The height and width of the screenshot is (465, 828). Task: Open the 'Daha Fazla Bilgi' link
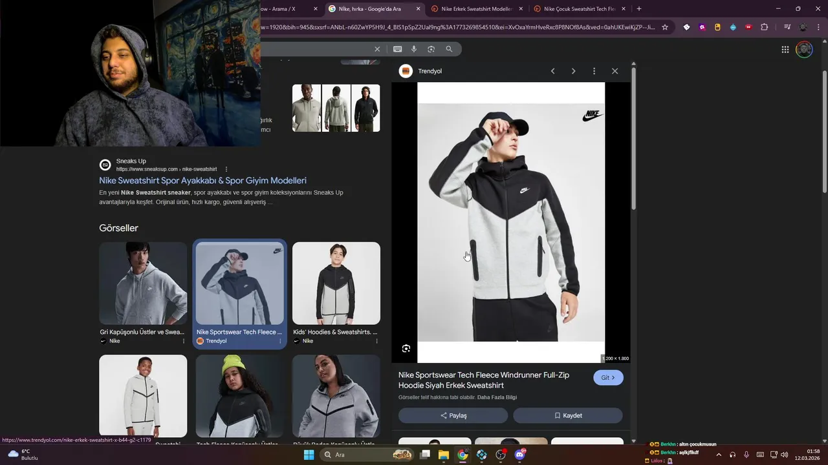[497, 397]
